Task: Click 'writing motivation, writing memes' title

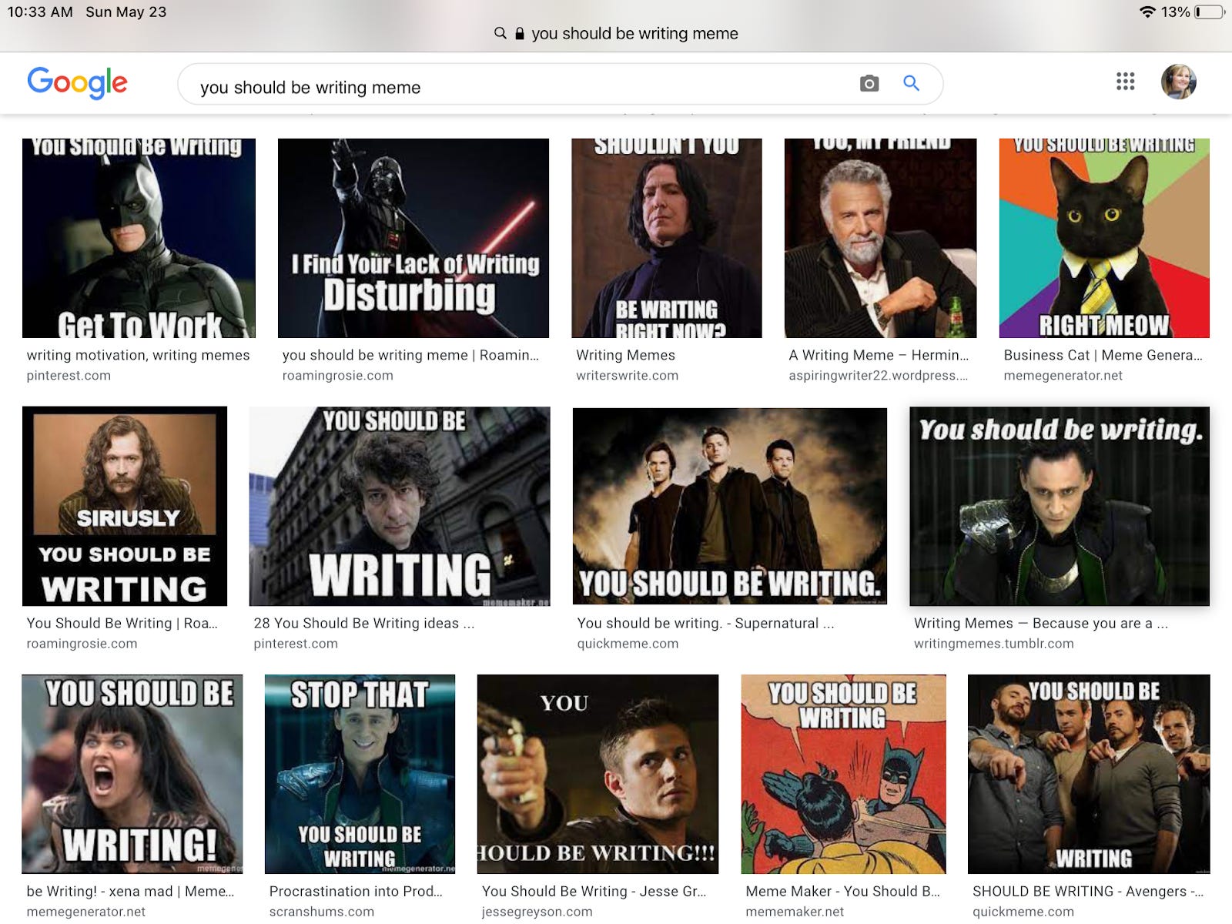Action: (x=138, y=355)
